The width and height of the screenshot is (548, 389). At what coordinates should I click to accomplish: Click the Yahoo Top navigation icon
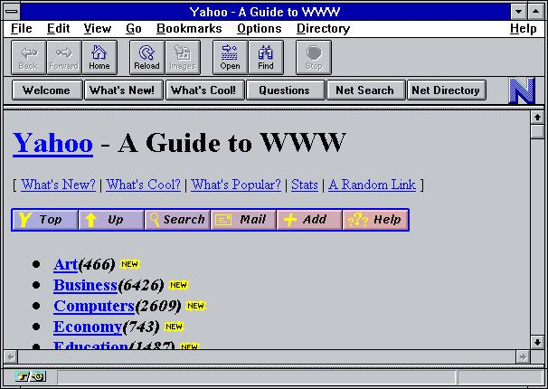[45, 220]
